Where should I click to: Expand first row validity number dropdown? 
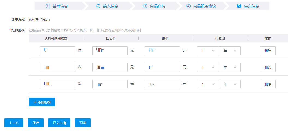[x=208, y=51]
